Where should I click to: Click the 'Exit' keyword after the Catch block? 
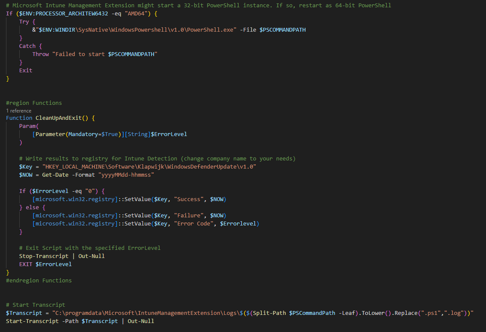point(26,70)
